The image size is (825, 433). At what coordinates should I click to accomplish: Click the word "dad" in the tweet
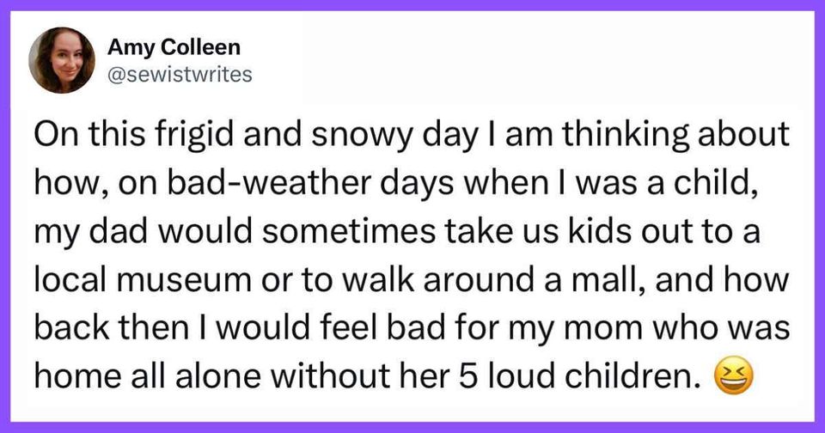[x=118, y=231]
